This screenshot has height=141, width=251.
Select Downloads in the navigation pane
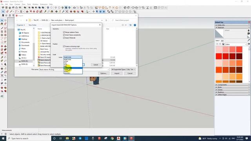(25, 45)
